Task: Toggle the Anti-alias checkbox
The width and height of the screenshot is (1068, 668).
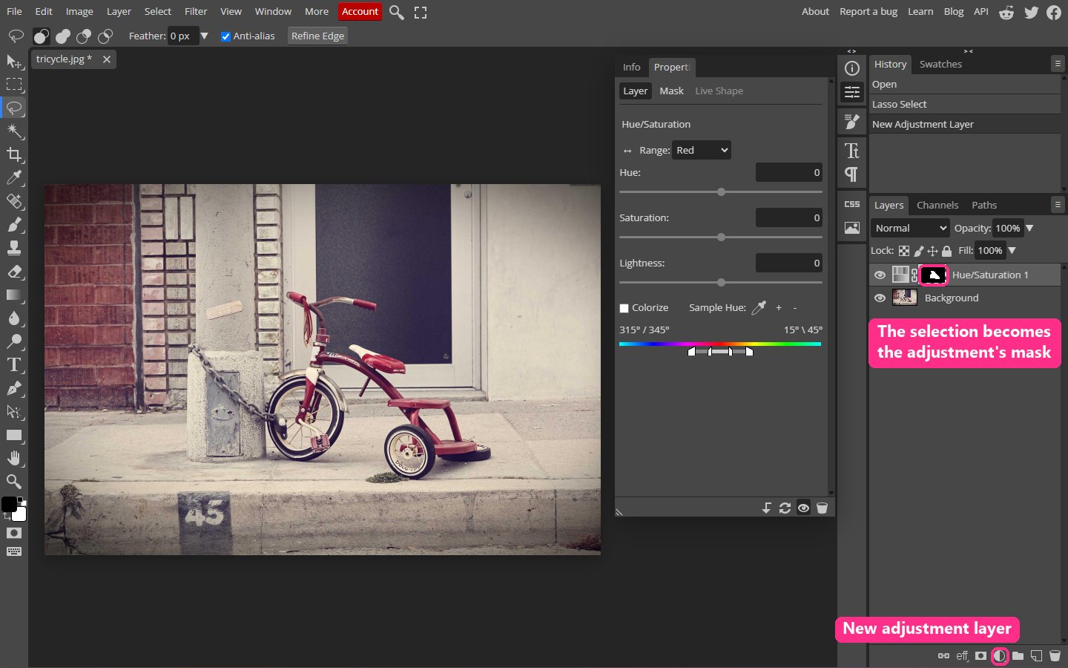Action: coord(225,36)
